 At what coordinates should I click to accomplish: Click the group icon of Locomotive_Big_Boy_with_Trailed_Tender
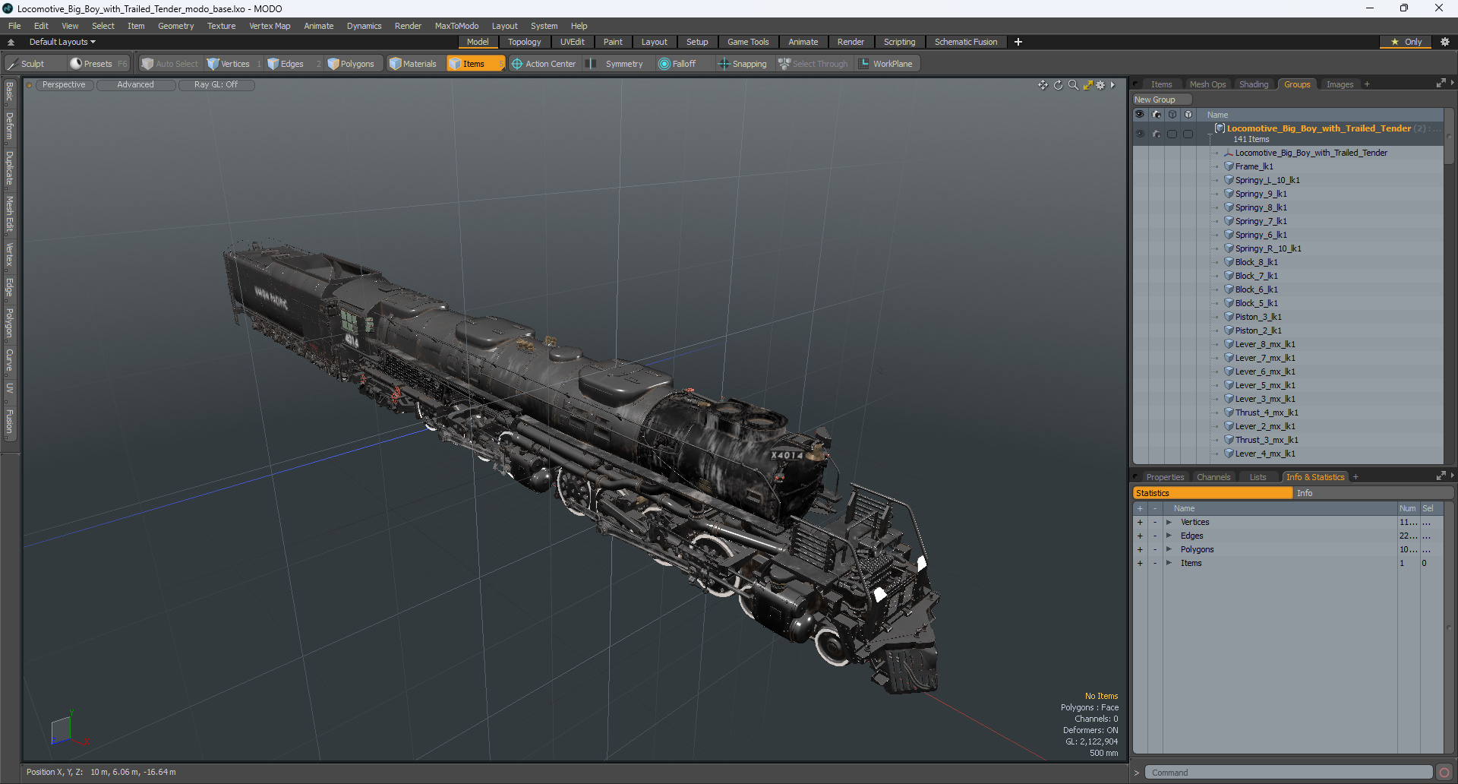(x=1220, y=128)
